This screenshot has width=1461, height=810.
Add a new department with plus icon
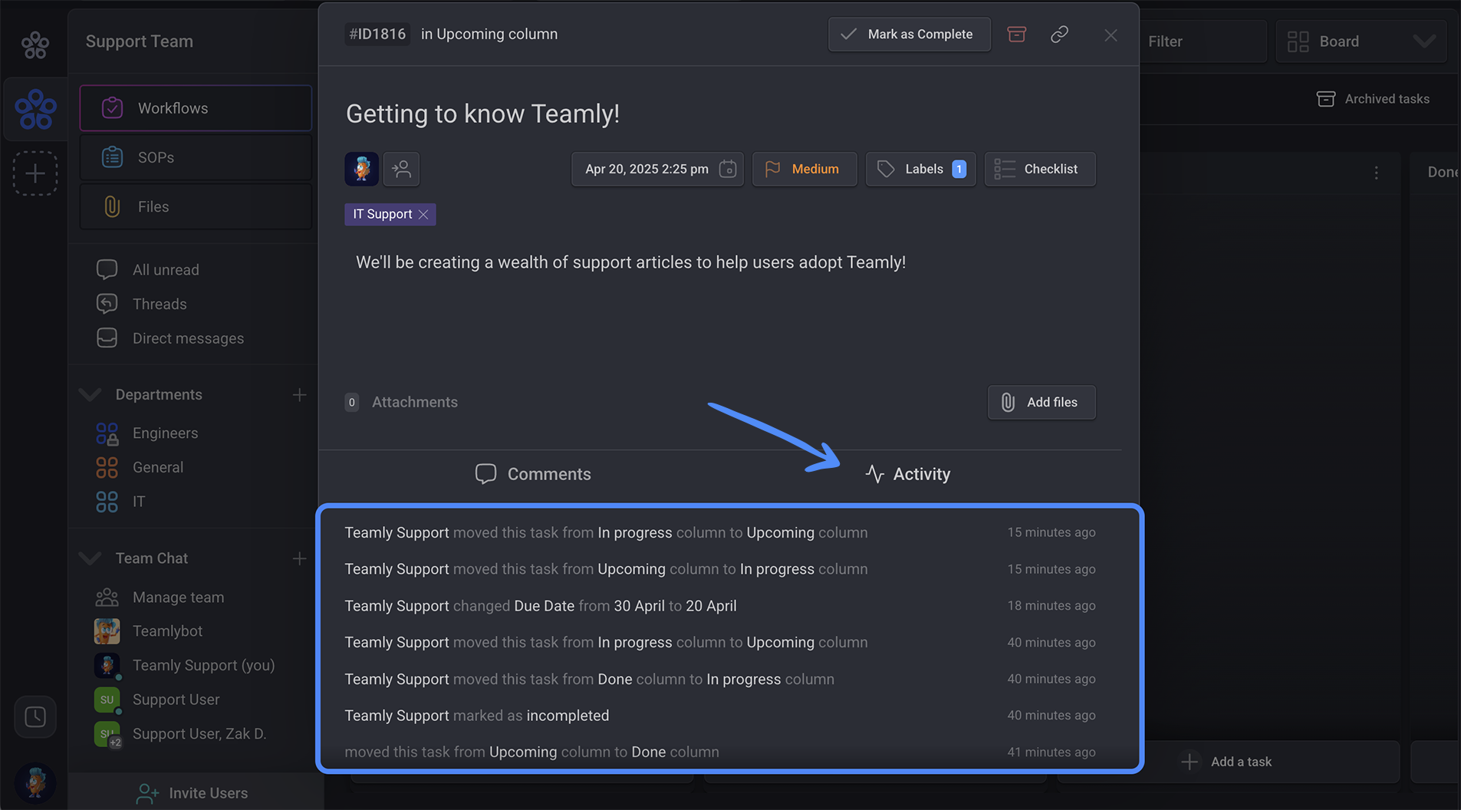pyautogui.click(x=299, y=394)
